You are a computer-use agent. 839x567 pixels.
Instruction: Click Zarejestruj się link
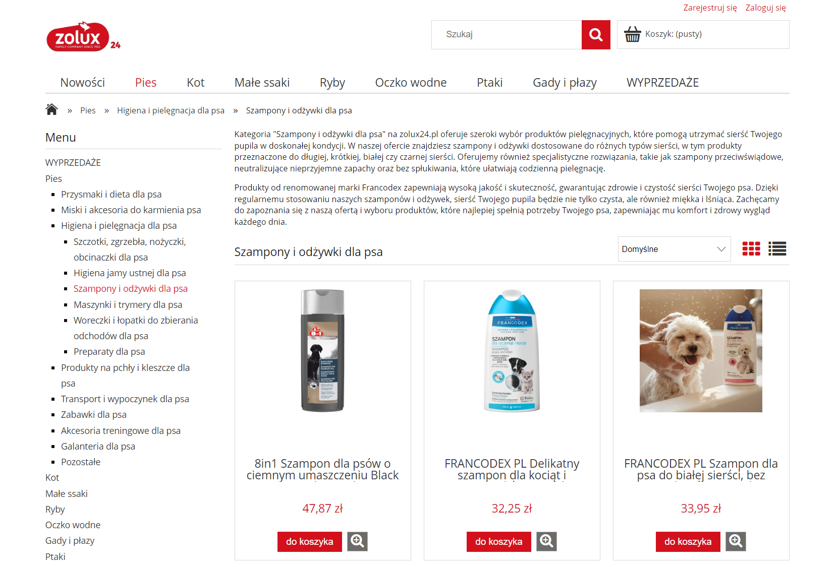[x=710, y=8]
